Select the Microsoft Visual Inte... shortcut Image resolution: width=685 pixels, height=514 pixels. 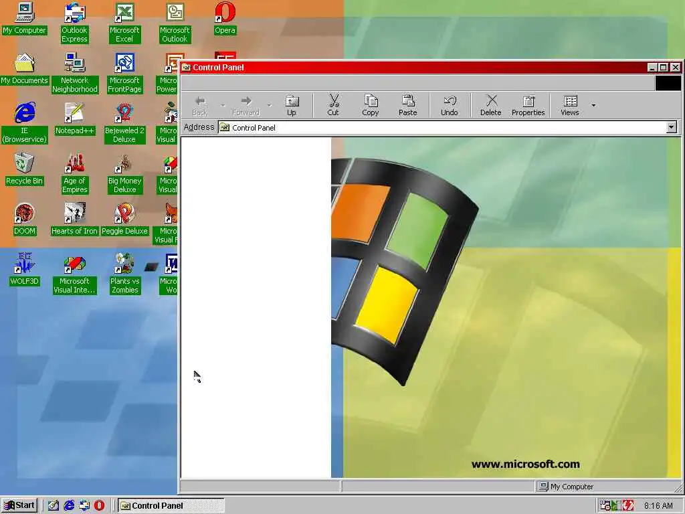(x=75, y=274)
